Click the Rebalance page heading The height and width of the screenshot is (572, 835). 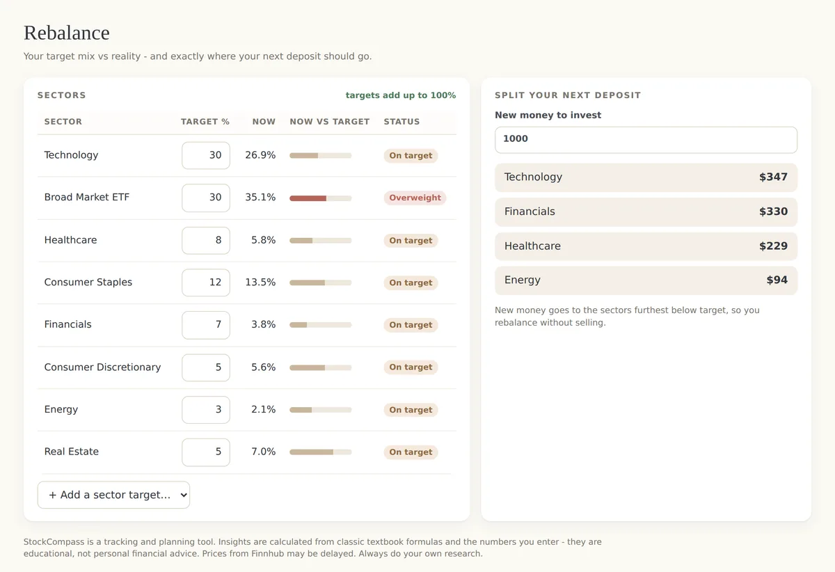click(67, 33)
